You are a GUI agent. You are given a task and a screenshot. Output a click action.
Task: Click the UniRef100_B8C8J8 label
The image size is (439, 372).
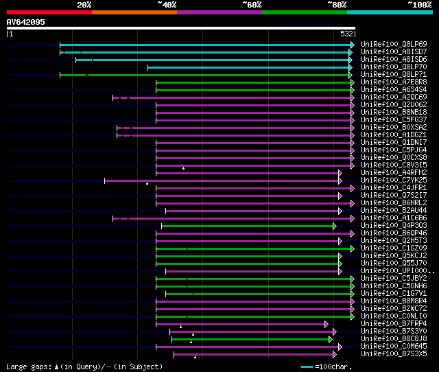tap(394, 339)
